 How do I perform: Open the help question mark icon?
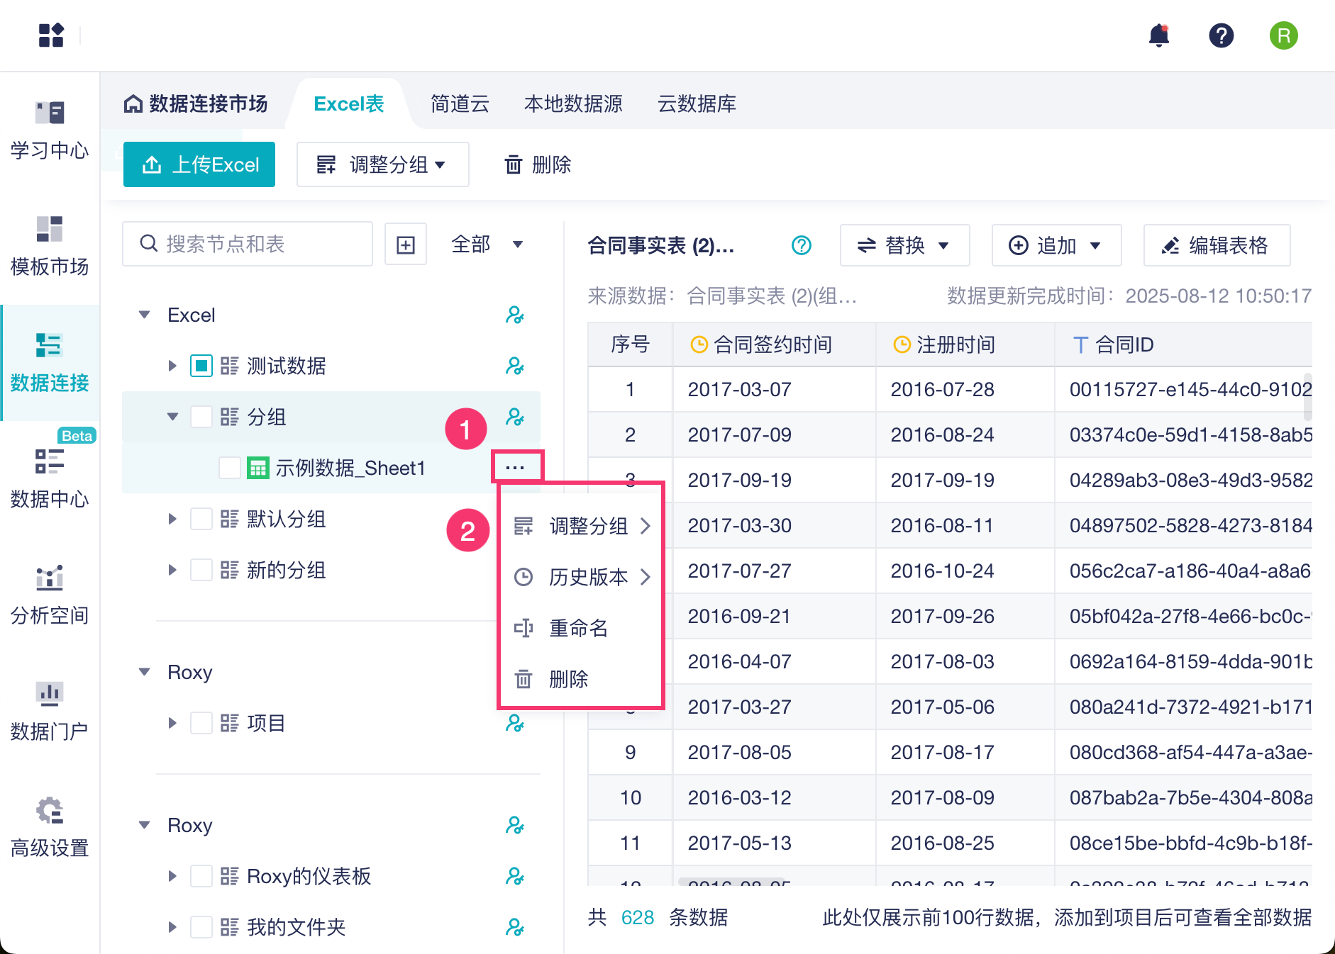pyautogui.click(x=1221, y=35)
